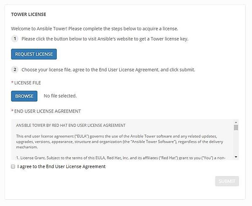252x206 pixels.
Task: Click the REQUEST LICENSE button
Action: (34, 54)
